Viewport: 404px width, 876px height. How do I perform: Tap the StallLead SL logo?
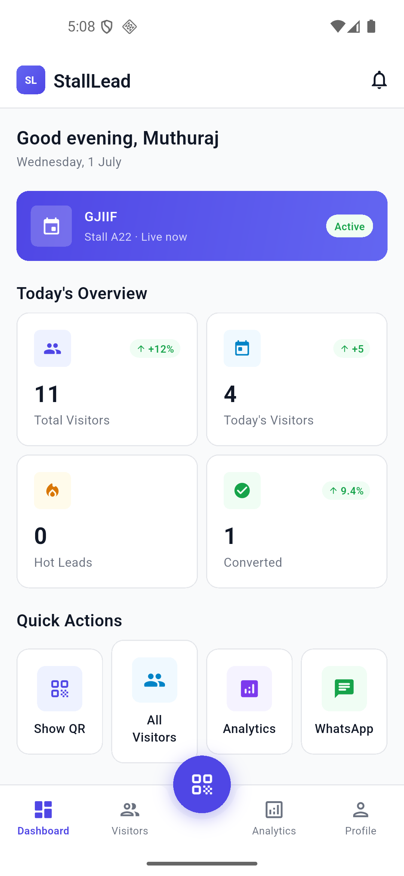tap(31, 80)
